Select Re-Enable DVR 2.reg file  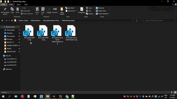(43, 33)
